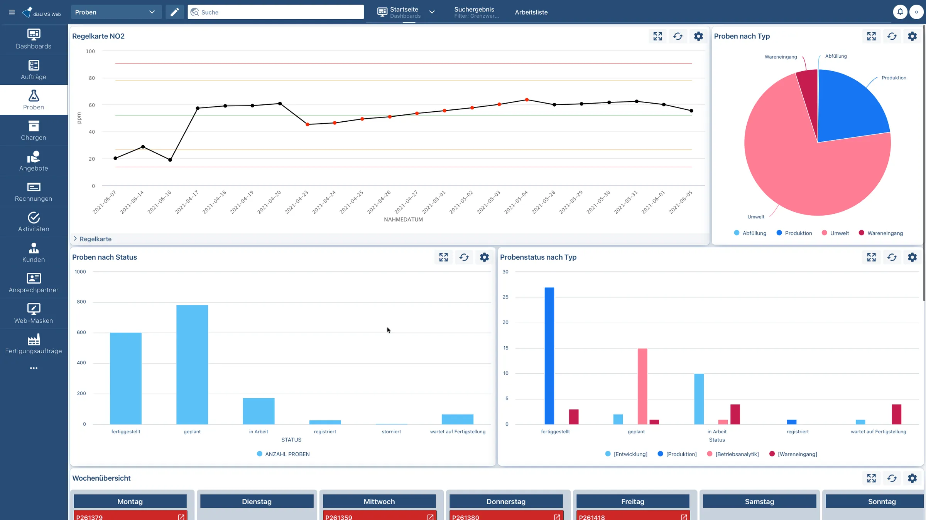Viewport: 926px width, 520px height.
Task: Refresh the Regelkarte NO2 chart
Action: [x=678, y=36]
